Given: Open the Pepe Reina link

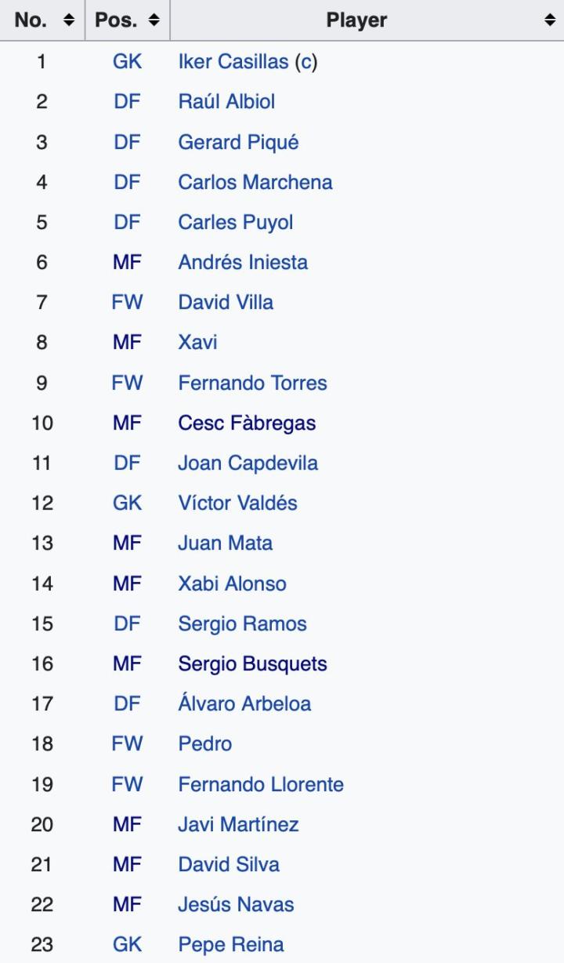Looking at the screenshot, I should [231, 945].
